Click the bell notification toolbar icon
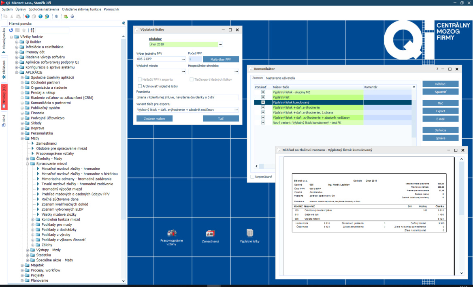Screen dimensions: 473x287 (x=56, y=17)
